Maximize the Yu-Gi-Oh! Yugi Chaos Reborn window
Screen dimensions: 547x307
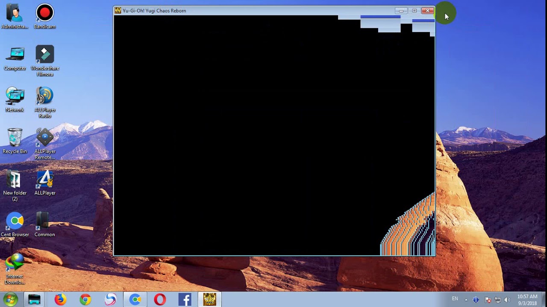(x=414, y=11)
